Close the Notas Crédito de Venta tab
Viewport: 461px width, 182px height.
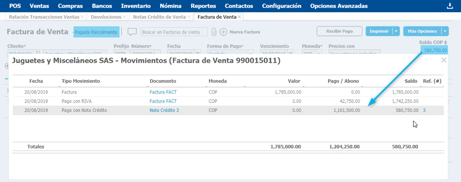pos(189,17)
